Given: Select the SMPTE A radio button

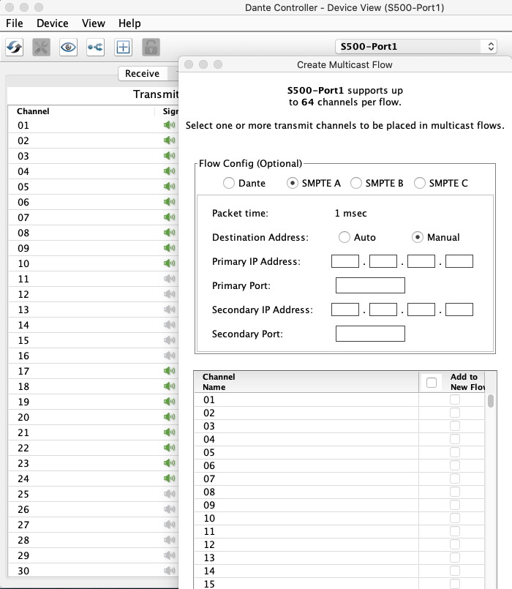Looking at the screenshot, I should 293,184.
